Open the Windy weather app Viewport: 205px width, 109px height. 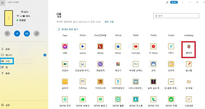(100, 46)
